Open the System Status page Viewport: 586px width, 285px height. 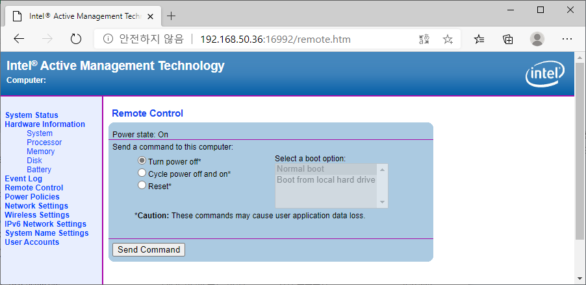tap(31, 115)
